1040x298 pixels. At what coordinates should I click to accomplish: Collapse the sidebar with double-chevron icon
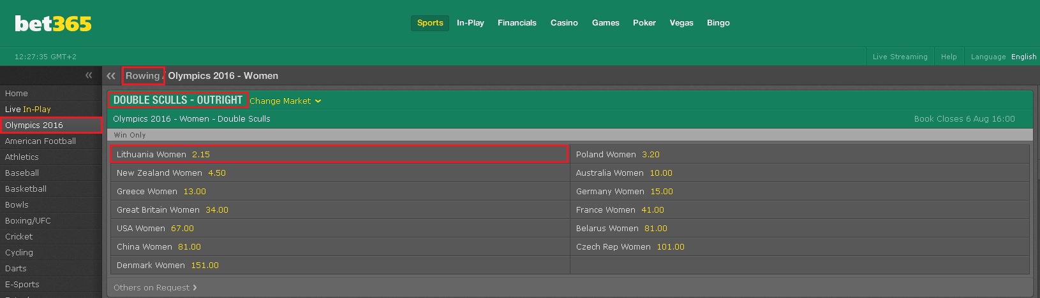coord(89,75)
